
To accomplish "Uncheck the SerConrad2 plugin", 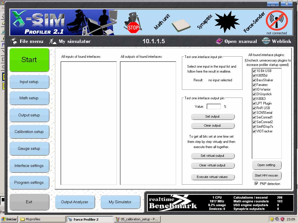I will 254,122.
